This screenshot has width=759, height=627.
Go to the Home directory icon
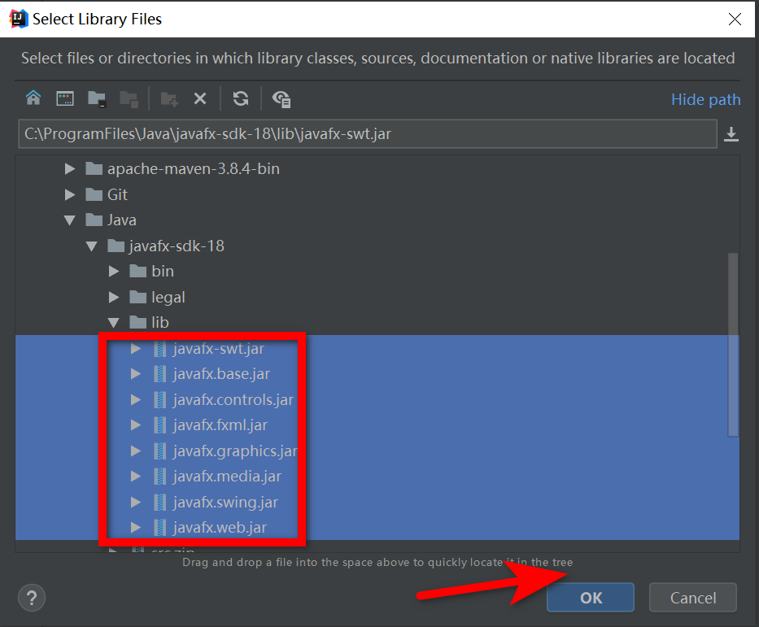(x=33, y=98)
